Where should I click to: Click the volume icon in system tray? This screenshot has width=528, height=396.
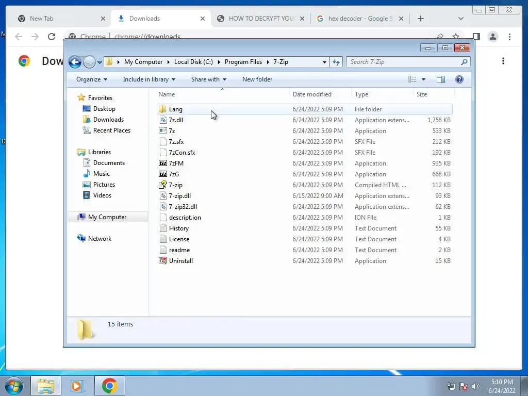coord(476,386)
